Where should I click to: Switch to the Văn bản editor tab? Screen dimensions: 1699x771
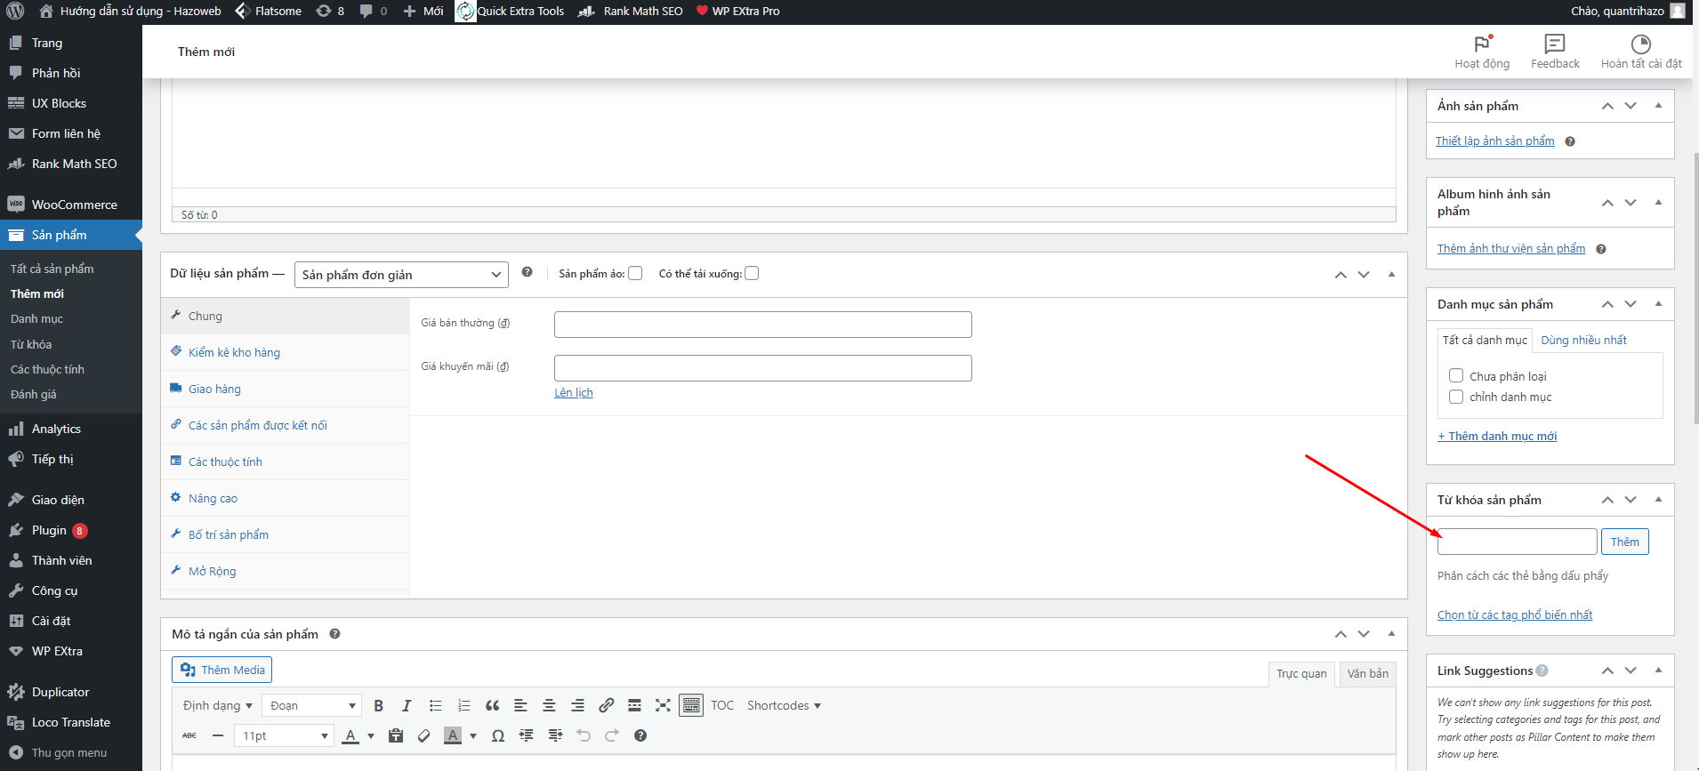tap(1367, 673)
